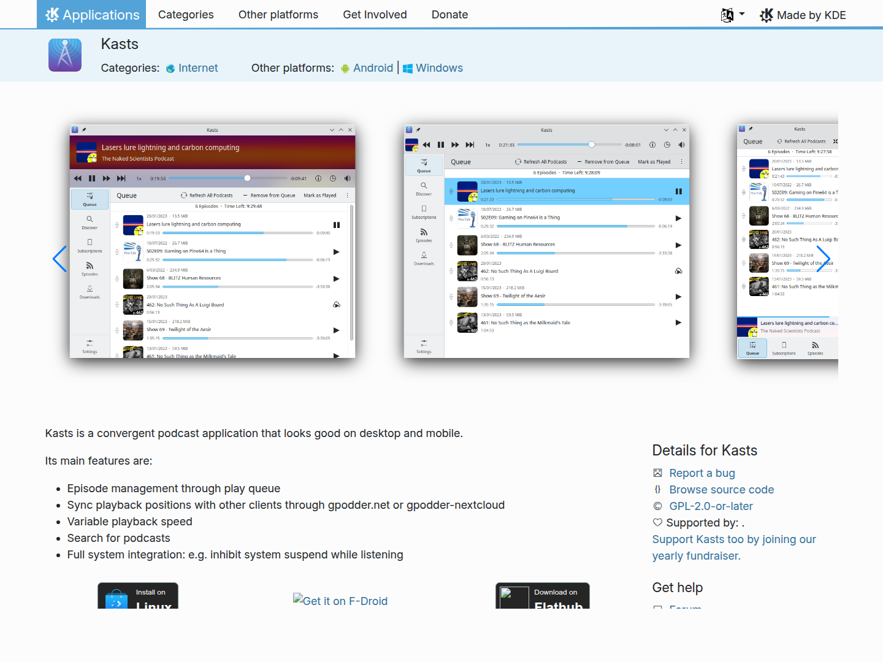
Task: Click the Get it on F-Droid badge
Action: 340,601
